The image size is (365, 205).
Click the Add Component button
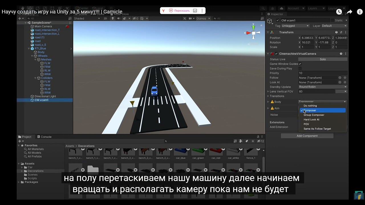[307, 136]
